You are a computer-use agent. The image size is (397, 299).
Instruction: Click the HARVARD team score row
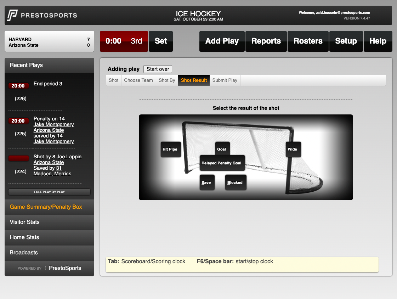[x=49, y=39]
